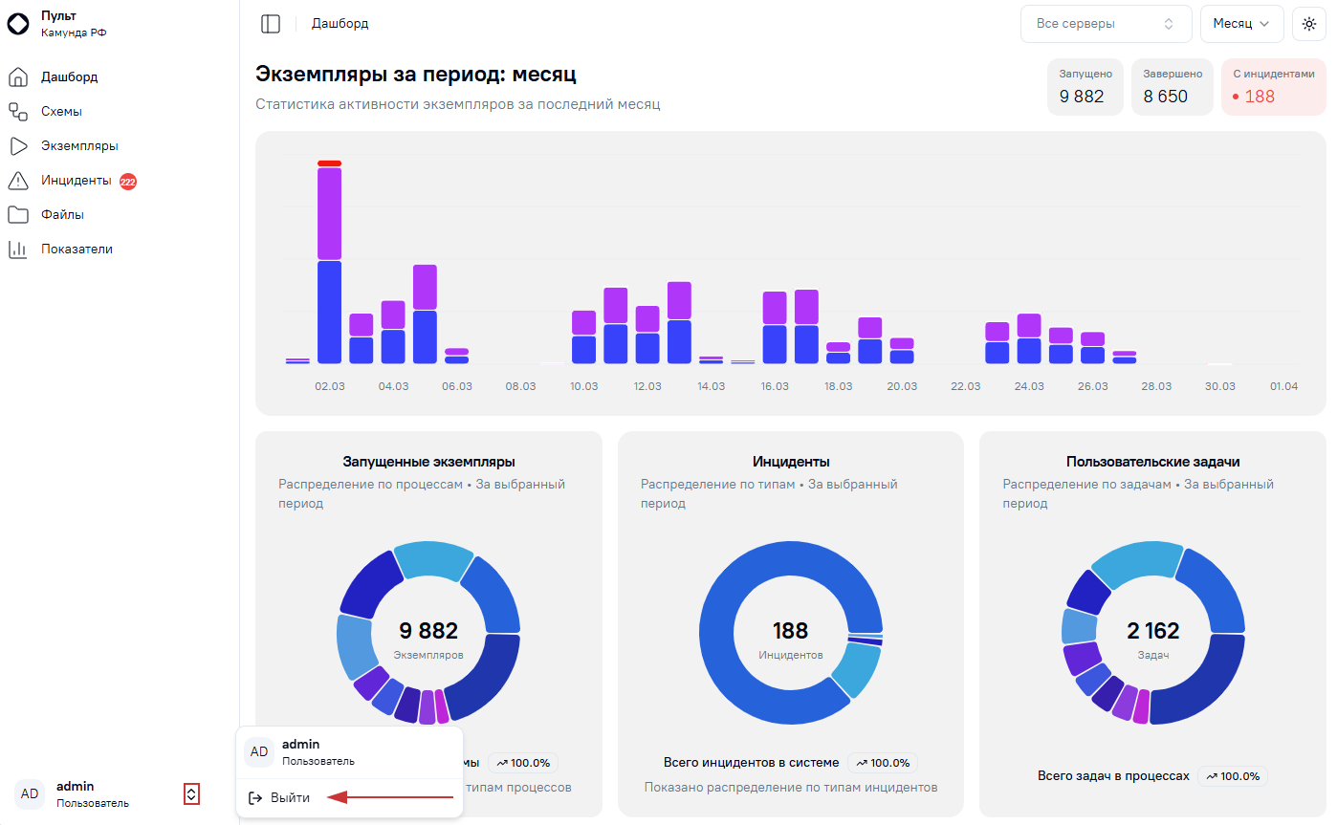Image resolution: width=1337 pixels, height=825 pixels.
Task: Open Дашборд via its home icon
Action: point(18,76)
